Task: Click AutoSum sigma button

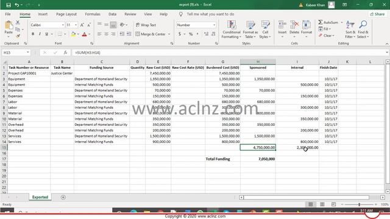Action: (328, 23)
